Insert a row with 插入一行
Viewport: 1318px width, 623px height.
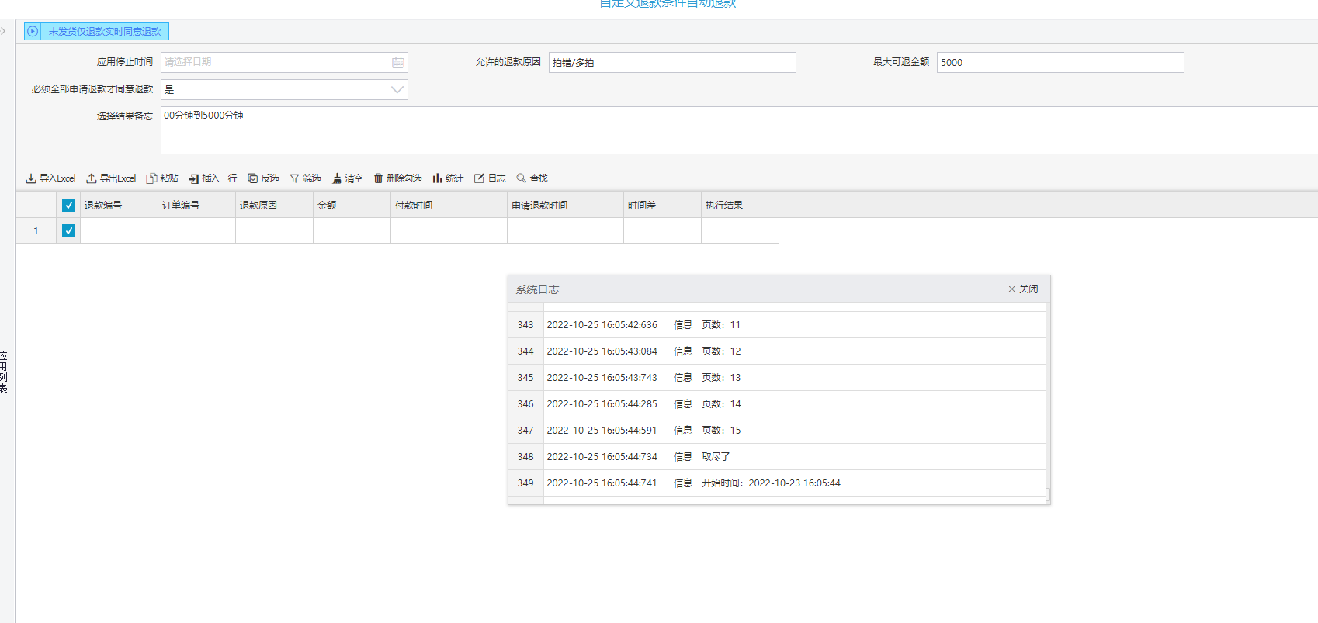click(213, 178)
